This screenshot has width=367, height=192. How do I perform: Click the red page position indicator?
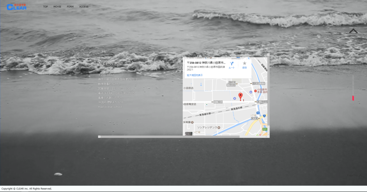pos(353,98)
